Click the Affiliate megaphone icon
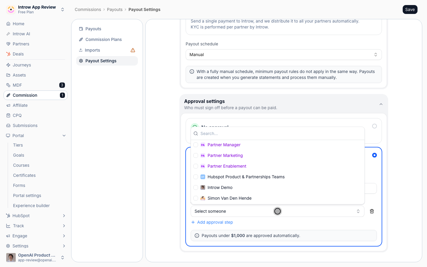The height and width of the screenshot is (267, 427). [x=8, y=105]
